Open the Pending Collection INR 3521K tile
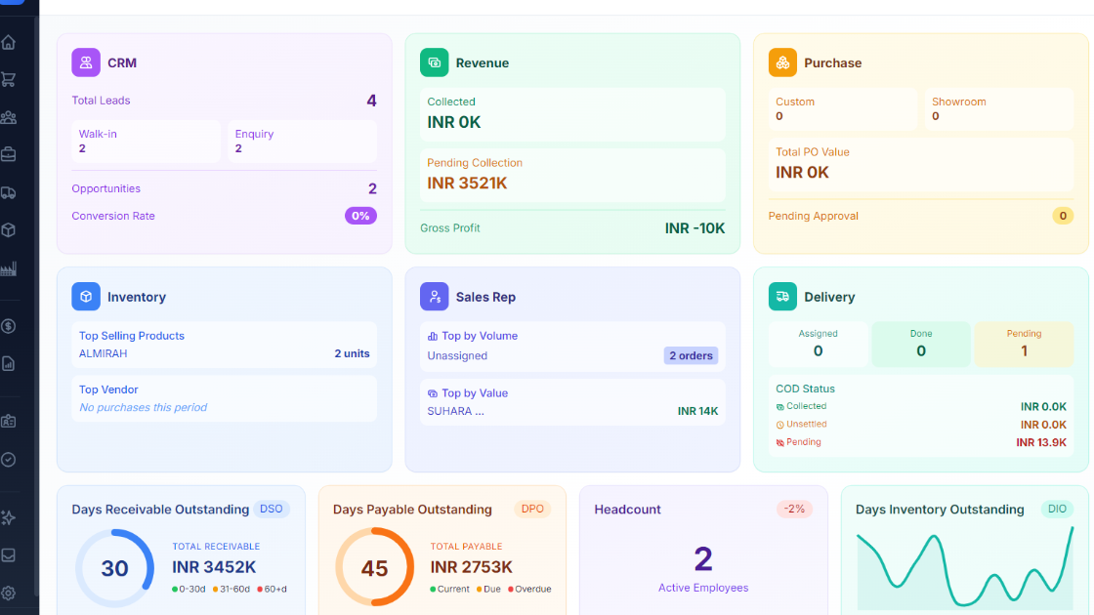 574,174
